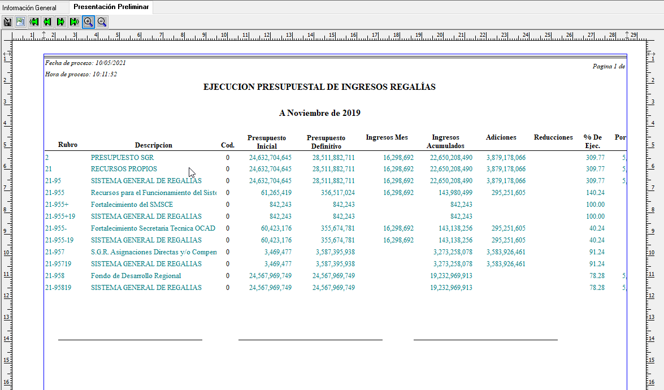Export report with the spreadsheet icon
664x390 pixels.
tap(20, 22)
